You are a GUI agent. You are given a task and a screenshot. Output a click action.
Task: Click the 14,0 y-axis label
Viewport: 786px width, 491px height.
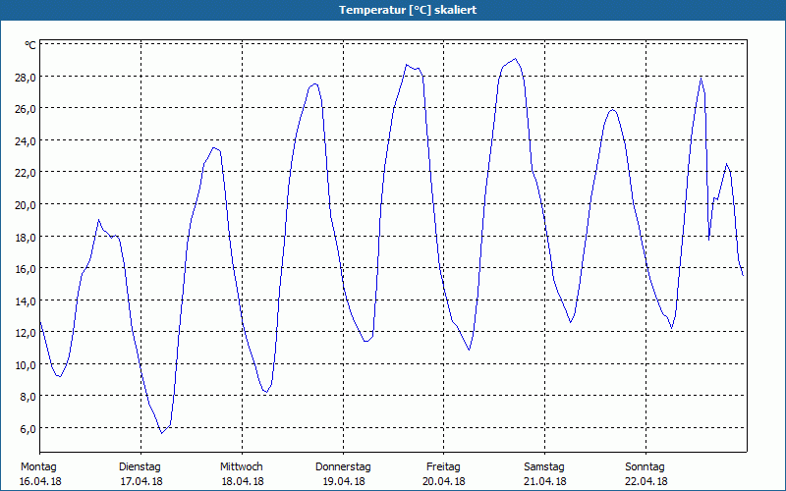point(25,300)
